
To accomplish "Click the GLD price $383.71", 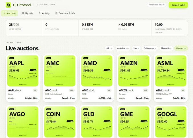I will 88,122.
